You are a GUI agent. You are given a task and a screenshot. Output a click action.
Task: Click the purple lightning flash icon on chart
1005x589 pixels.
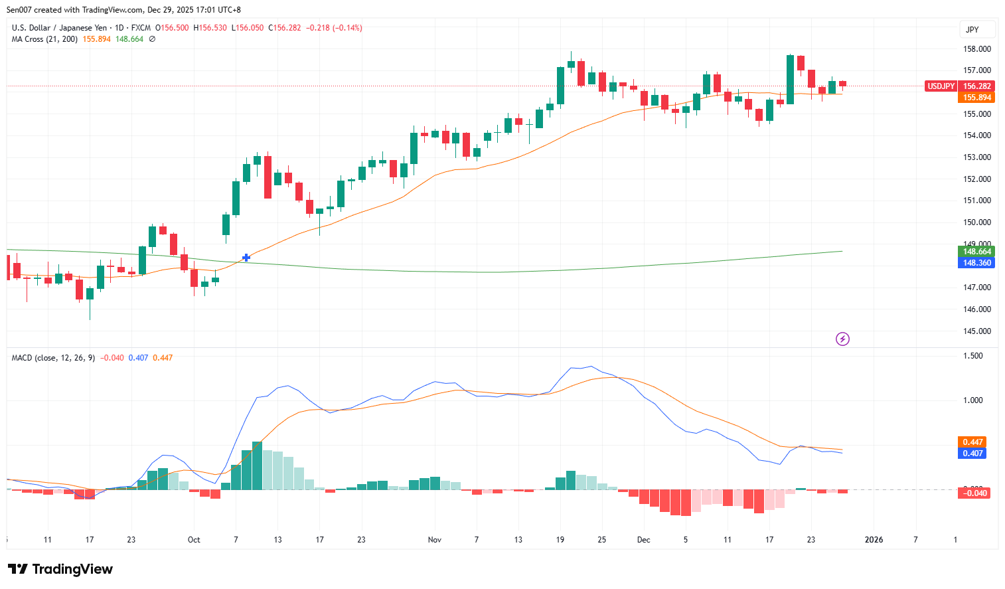click(x=842, y=339)
